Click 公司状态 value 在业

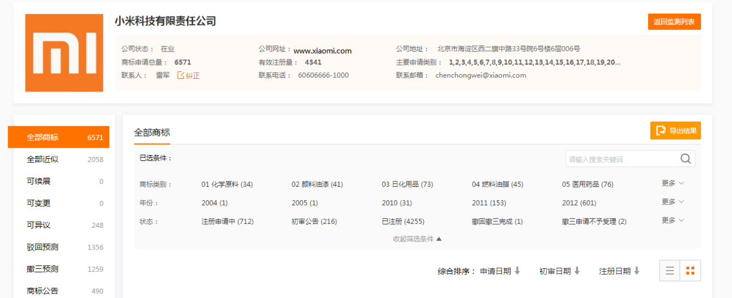168,49
